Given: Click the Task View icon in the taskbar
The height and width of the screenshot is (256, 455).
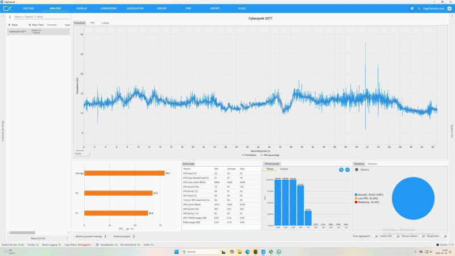Looking at the screenshot, I should pyautogui.click(x=224, y=251).
